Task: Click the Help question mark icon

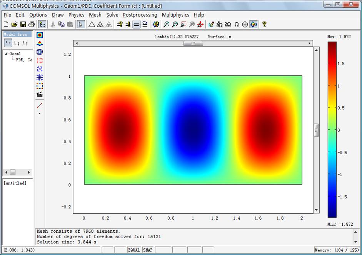Action: point(264,24)
